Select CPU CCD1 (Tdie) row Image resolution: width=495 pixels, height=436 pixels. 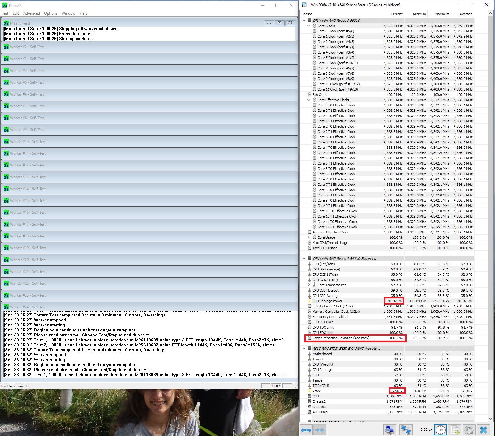pyautogui.click(x=387, y=274)
